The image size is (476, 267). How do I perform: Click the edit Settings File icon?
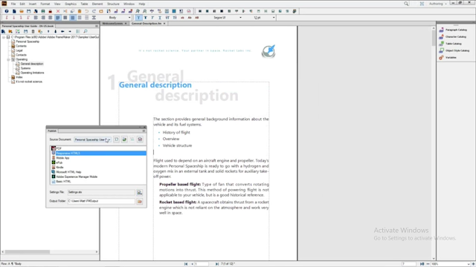[140, 193]
